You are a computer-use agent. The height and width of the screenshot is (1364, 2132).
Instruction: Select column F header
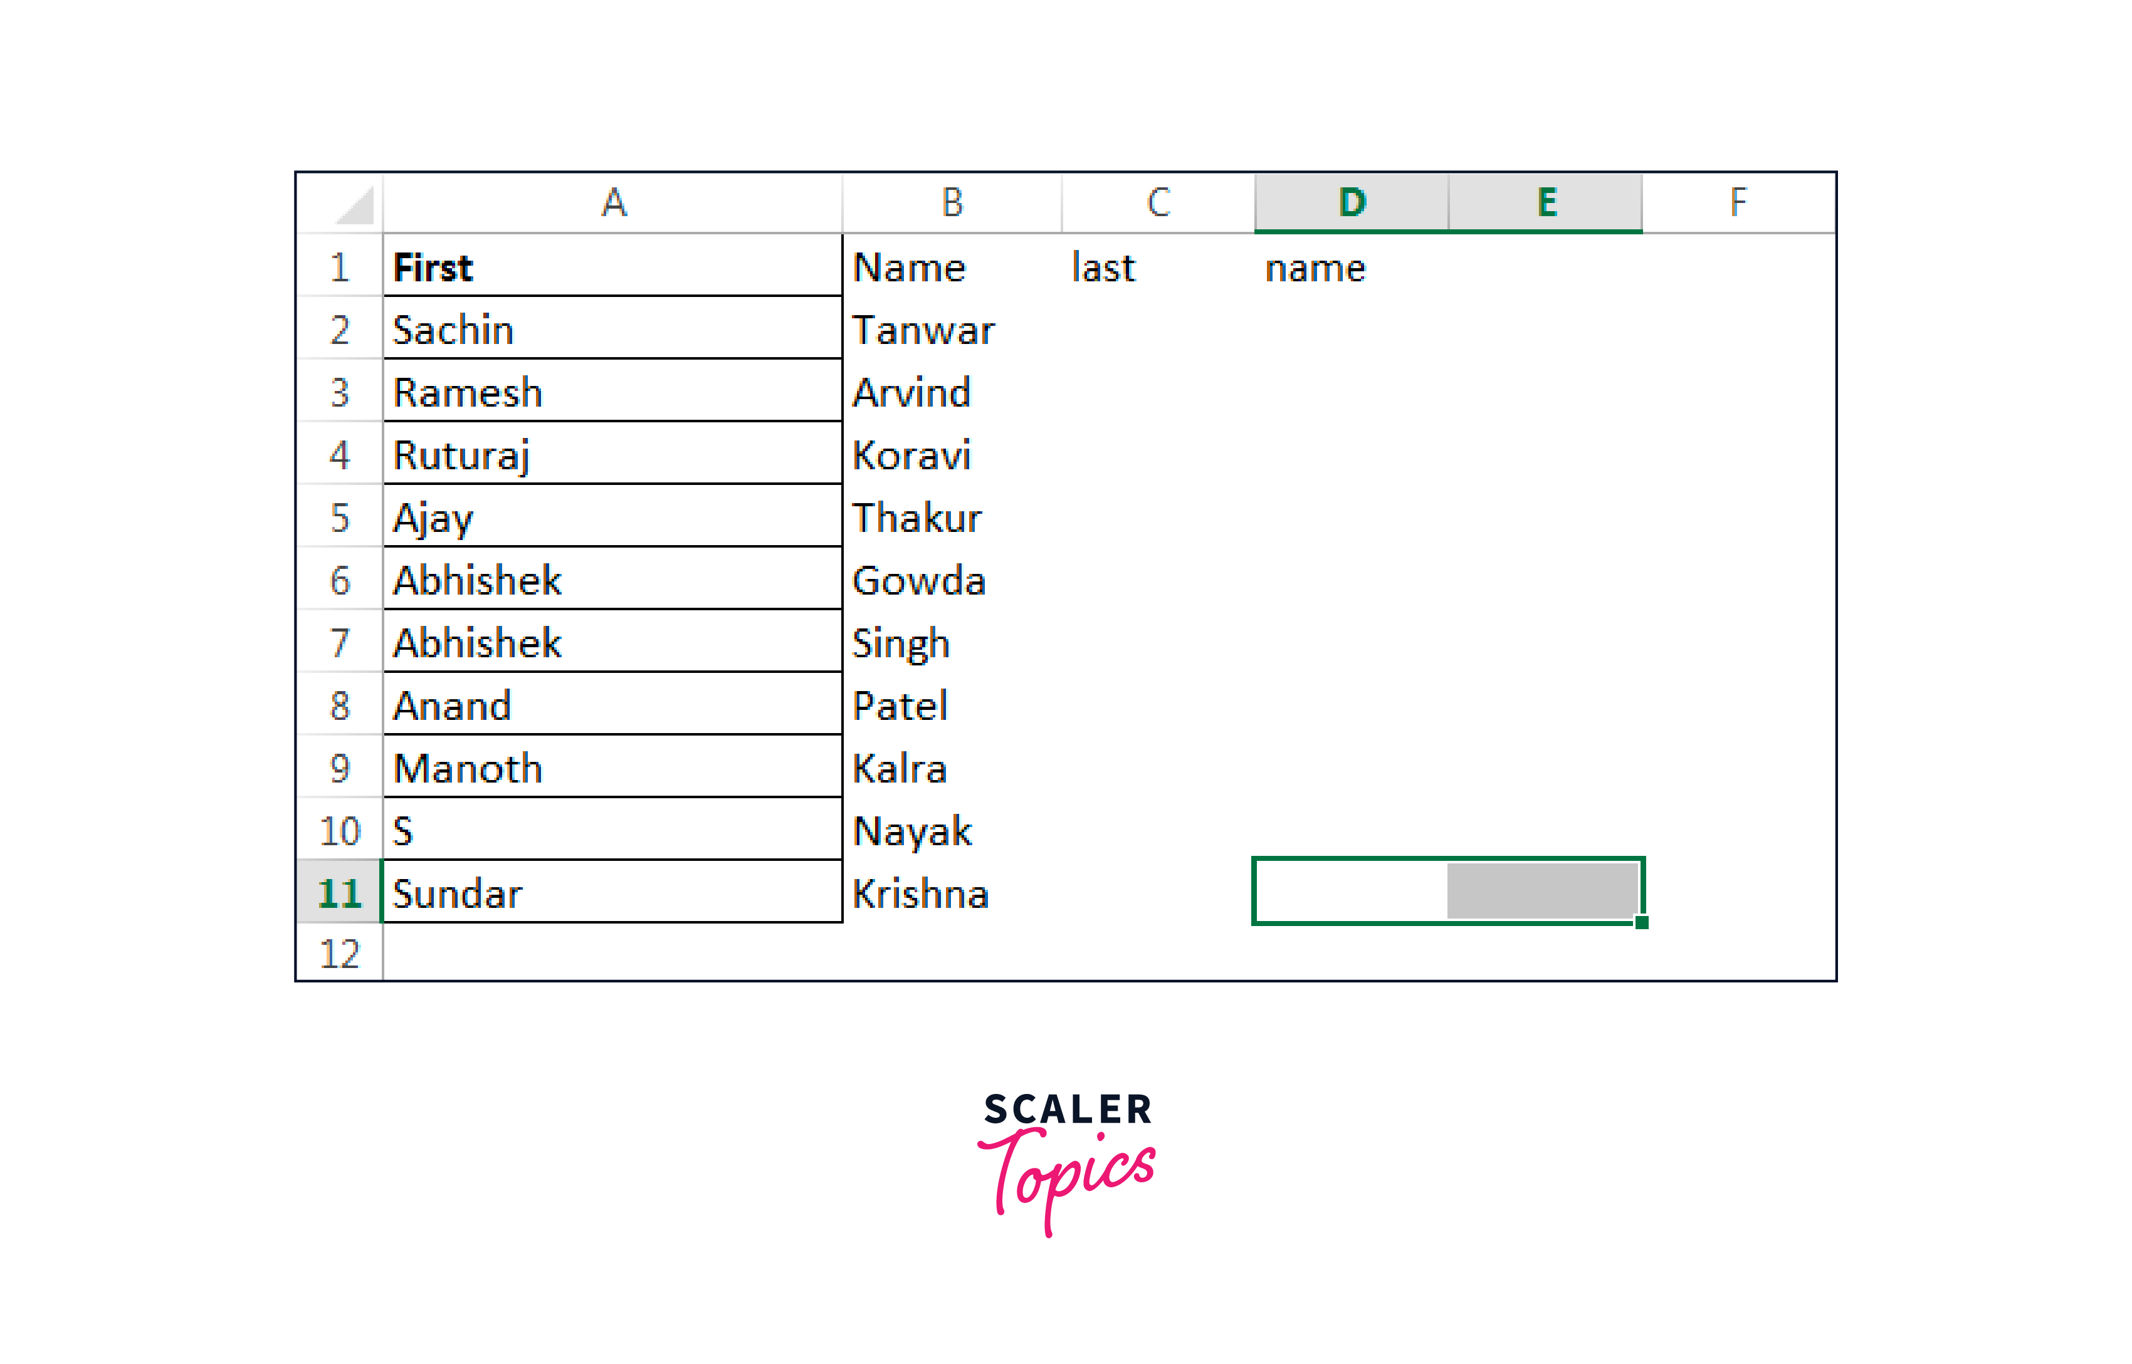1738,203
